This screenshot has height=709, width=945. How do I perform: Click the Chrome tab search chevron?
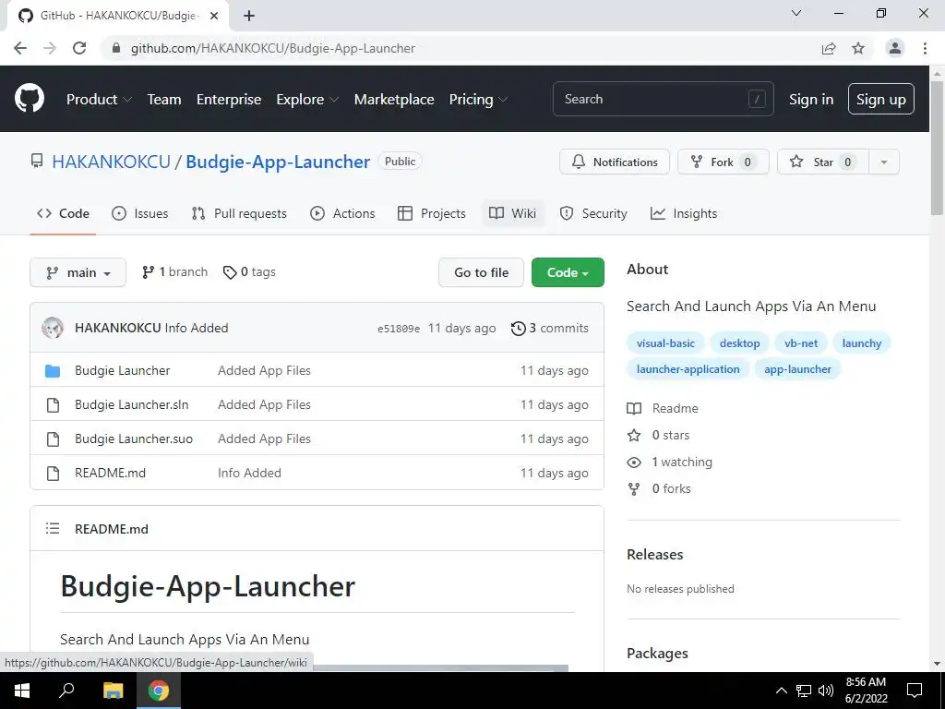pyautogui.click(x=796, y=13)
